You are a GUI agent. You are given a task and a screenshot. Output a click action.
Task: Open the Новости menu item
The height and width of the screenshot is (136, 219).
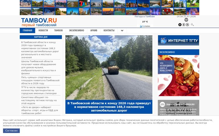(x=43, y=31)
